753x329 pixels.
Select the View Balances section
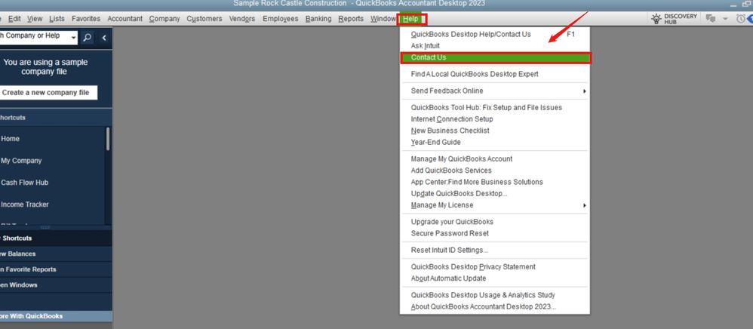pos(56,254)
